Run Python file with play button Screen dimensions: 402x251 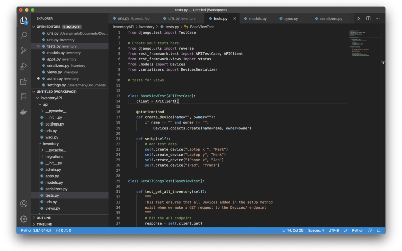[x=359, y=18]
